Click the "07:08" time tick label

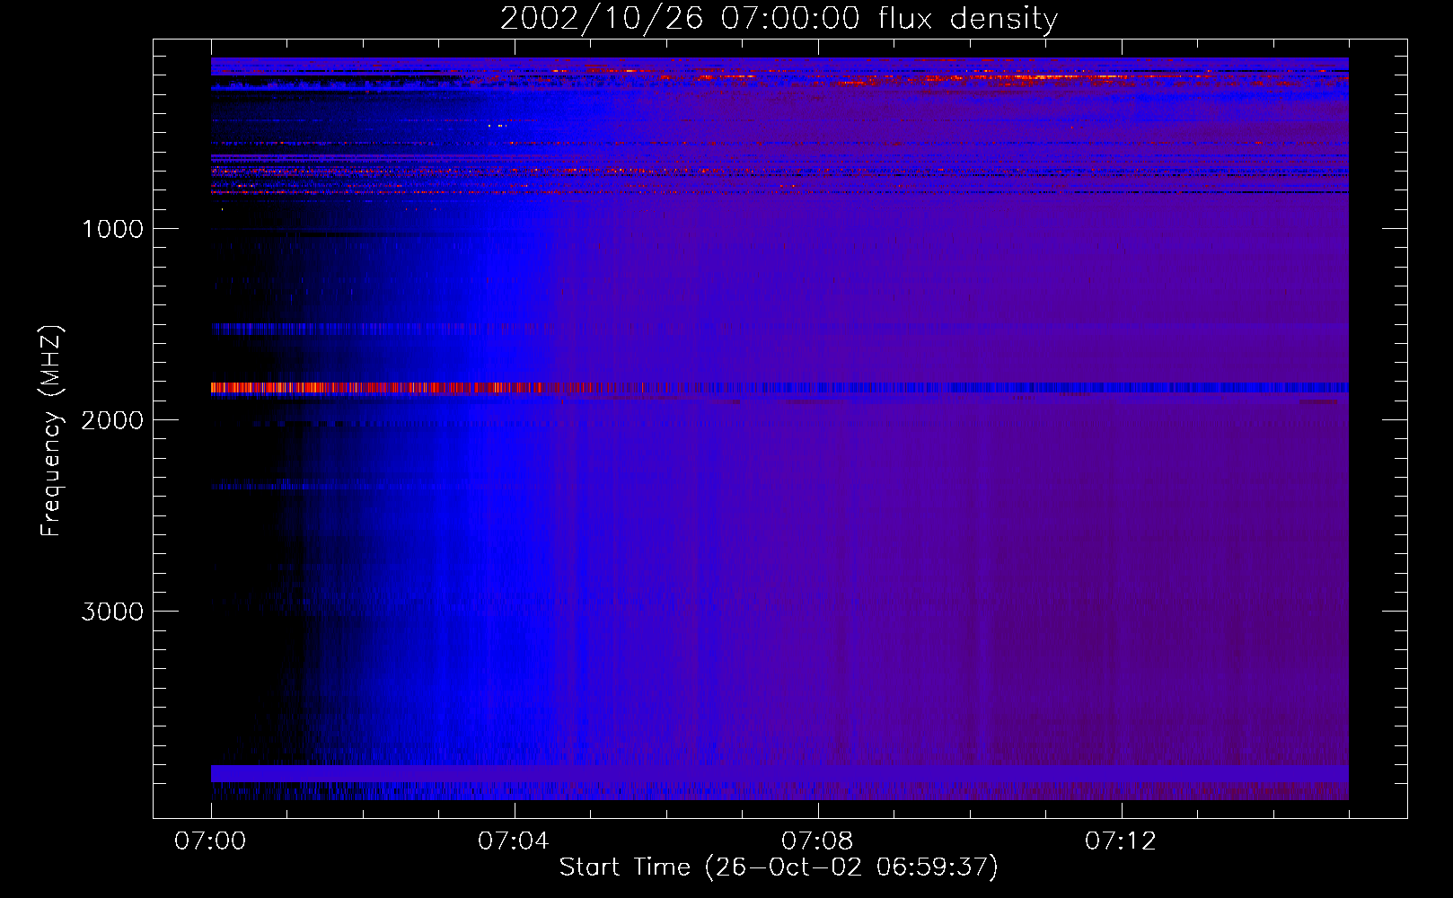coord(817,841)
